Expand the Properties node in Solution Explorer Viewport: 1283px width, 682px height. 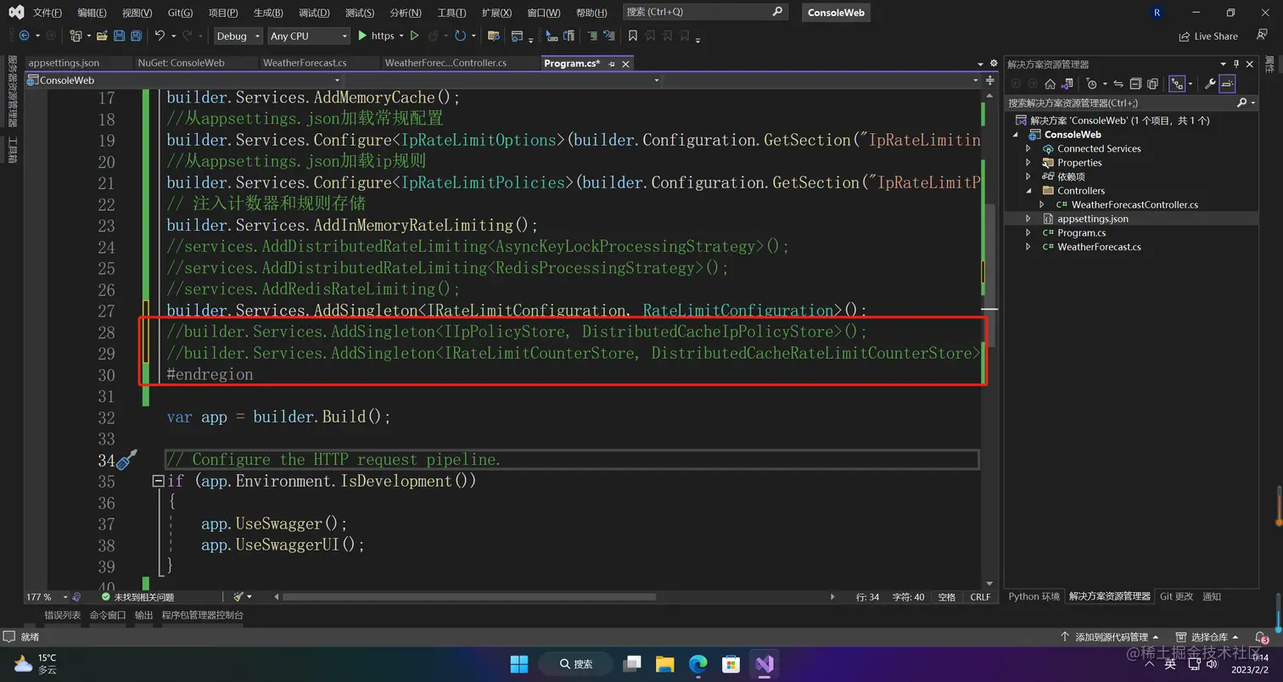point(1028,163)
